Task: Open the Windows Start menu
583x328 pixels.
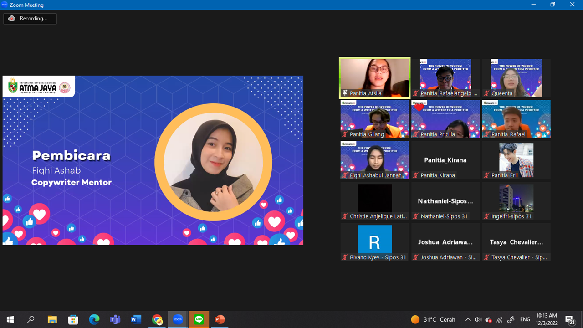Action: tap(10, 319)
